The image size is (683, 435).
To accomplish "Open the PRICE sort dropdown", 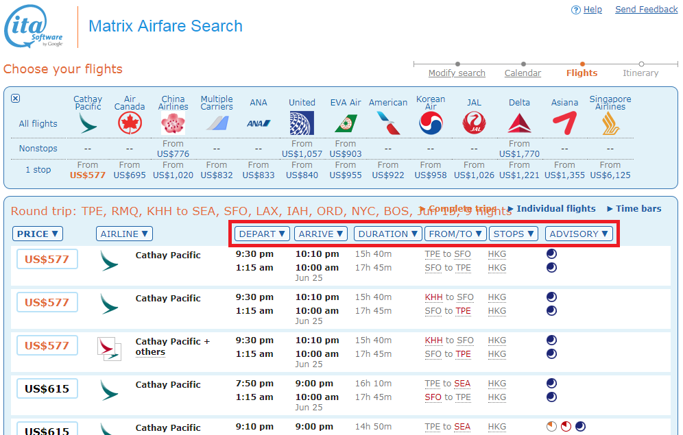I will coord(38,234).
